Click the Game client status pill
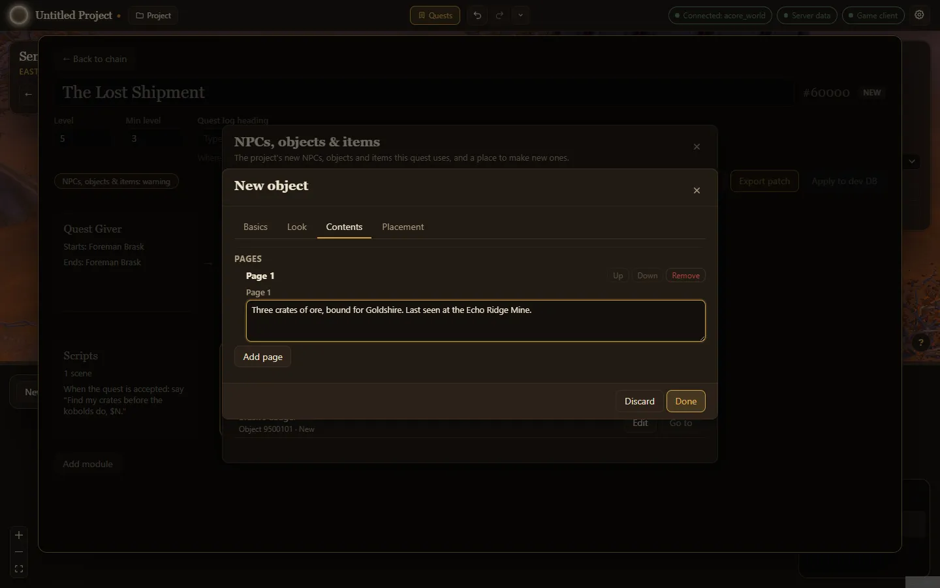This screenshot has height=588, width=940. coord(873,15)
